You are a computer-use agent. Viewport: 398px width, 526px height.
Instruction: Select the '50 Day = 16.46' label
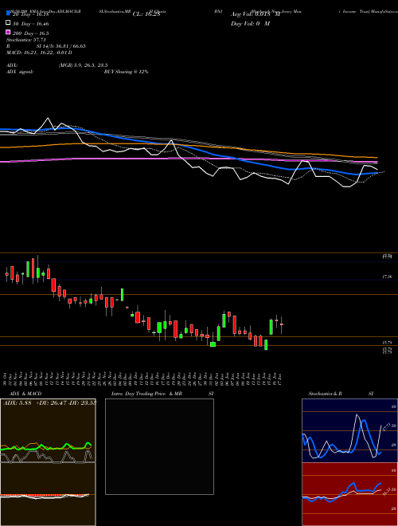point(30,24)
